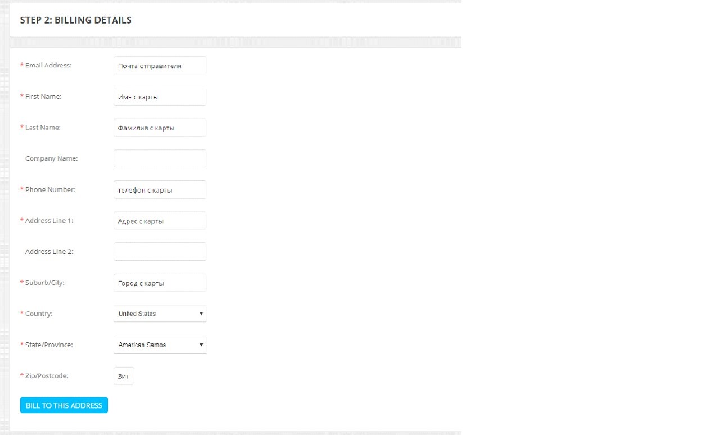
Task: Click the Email Address input field
Action: pyautogui.click(x=160, y=65)
